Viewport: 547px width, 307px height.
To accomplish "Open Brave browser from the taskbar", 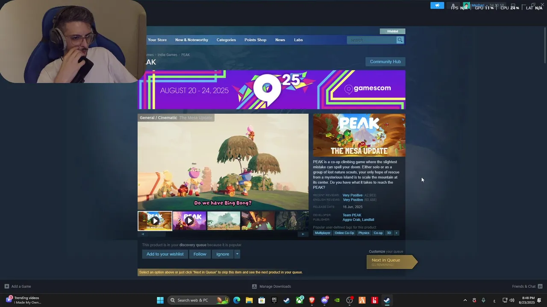I will click(x=312, y=300).
